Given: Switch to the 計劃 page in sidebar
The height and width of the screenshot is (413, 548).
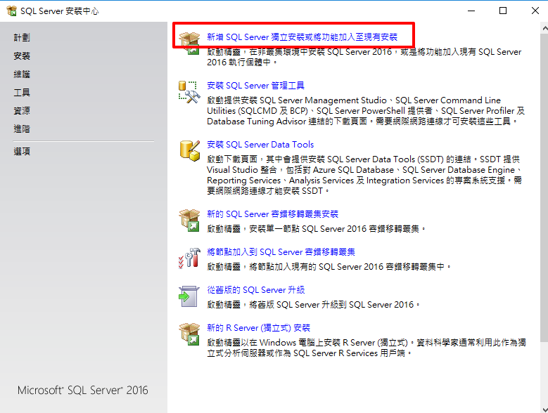Looking at the screenshot, I should click(22, 37).
